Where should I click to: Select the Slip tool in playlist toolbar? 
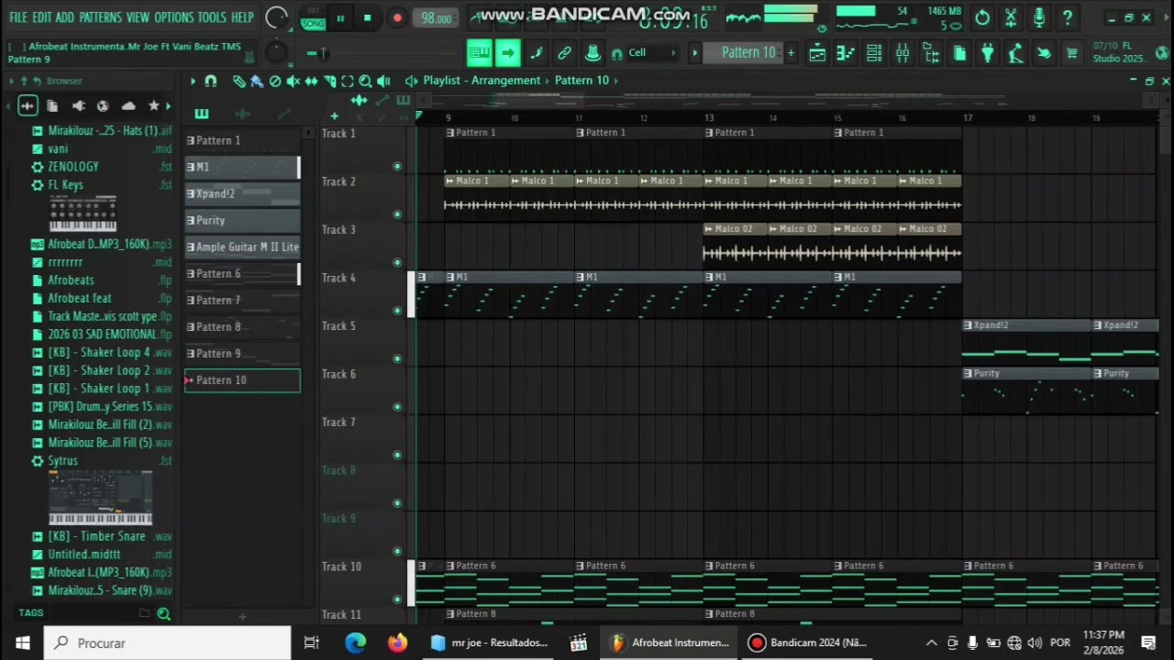(x=312, y=81)
